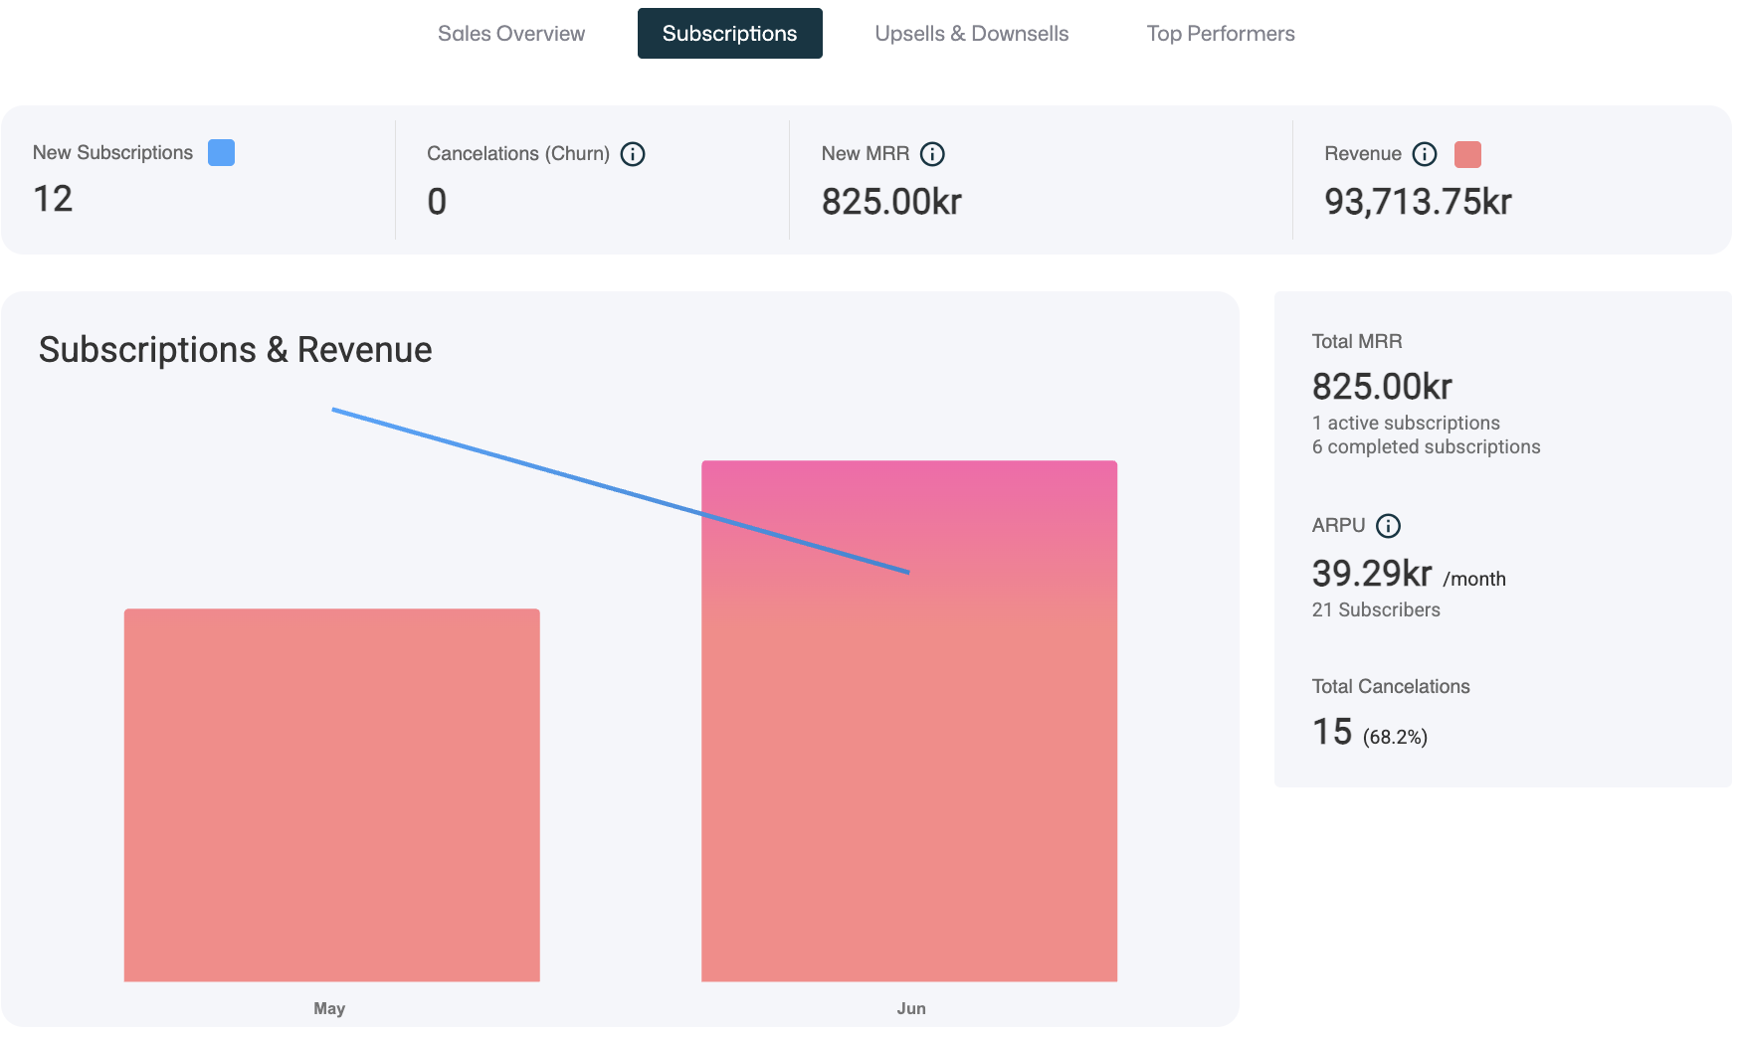Click the 'Total Cancelations' label
The width and height of the screenshot is (1741, 1038).
[x=1391, y=686]
